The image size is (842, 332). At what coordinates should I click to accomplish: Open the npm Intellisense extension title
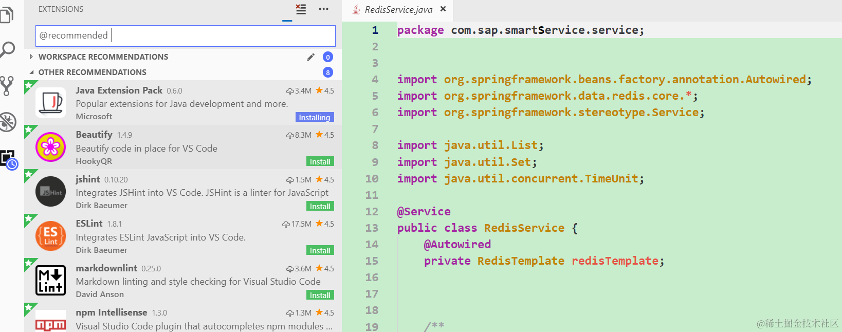click(112, 312)
